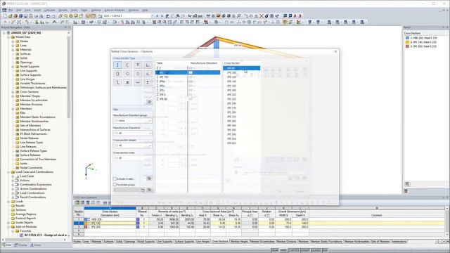Select the rectangular hollow section type icon
450x253 pixels.
pos(117,74)
